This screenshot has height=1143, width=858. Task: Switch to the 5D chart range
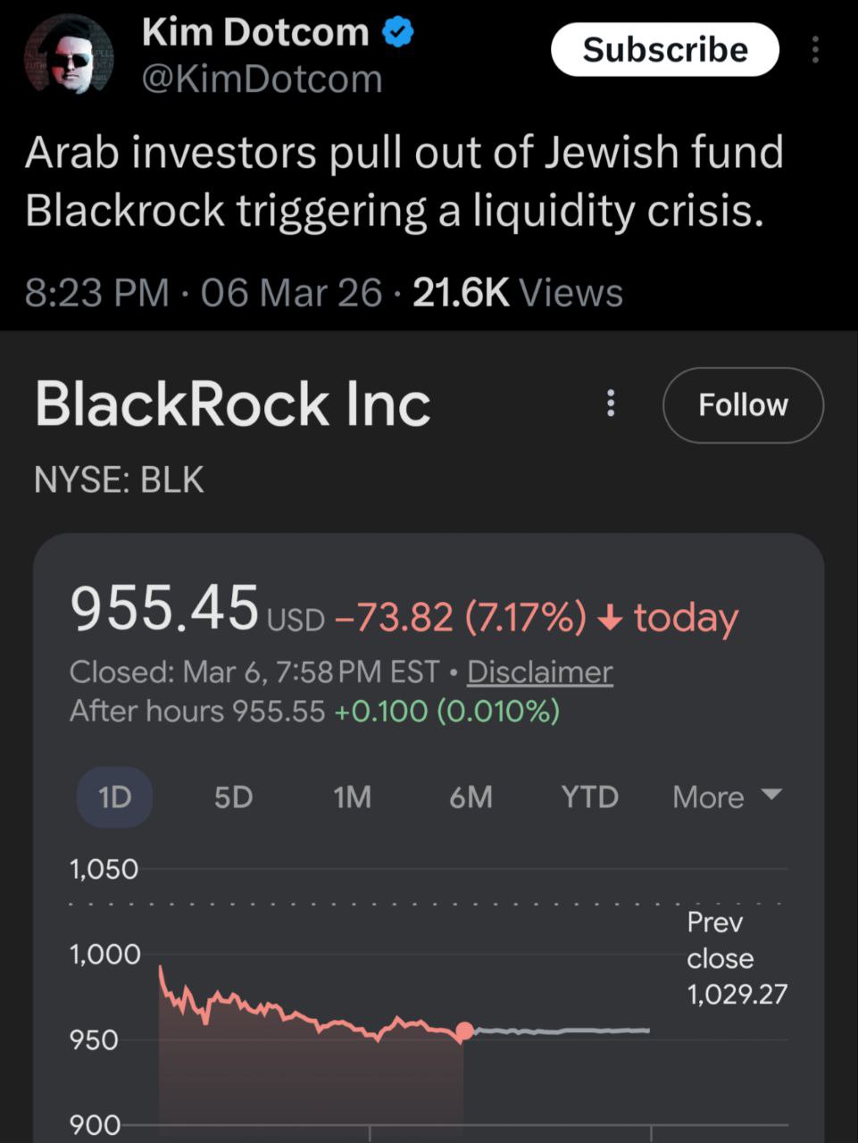(x=233, y=797)
